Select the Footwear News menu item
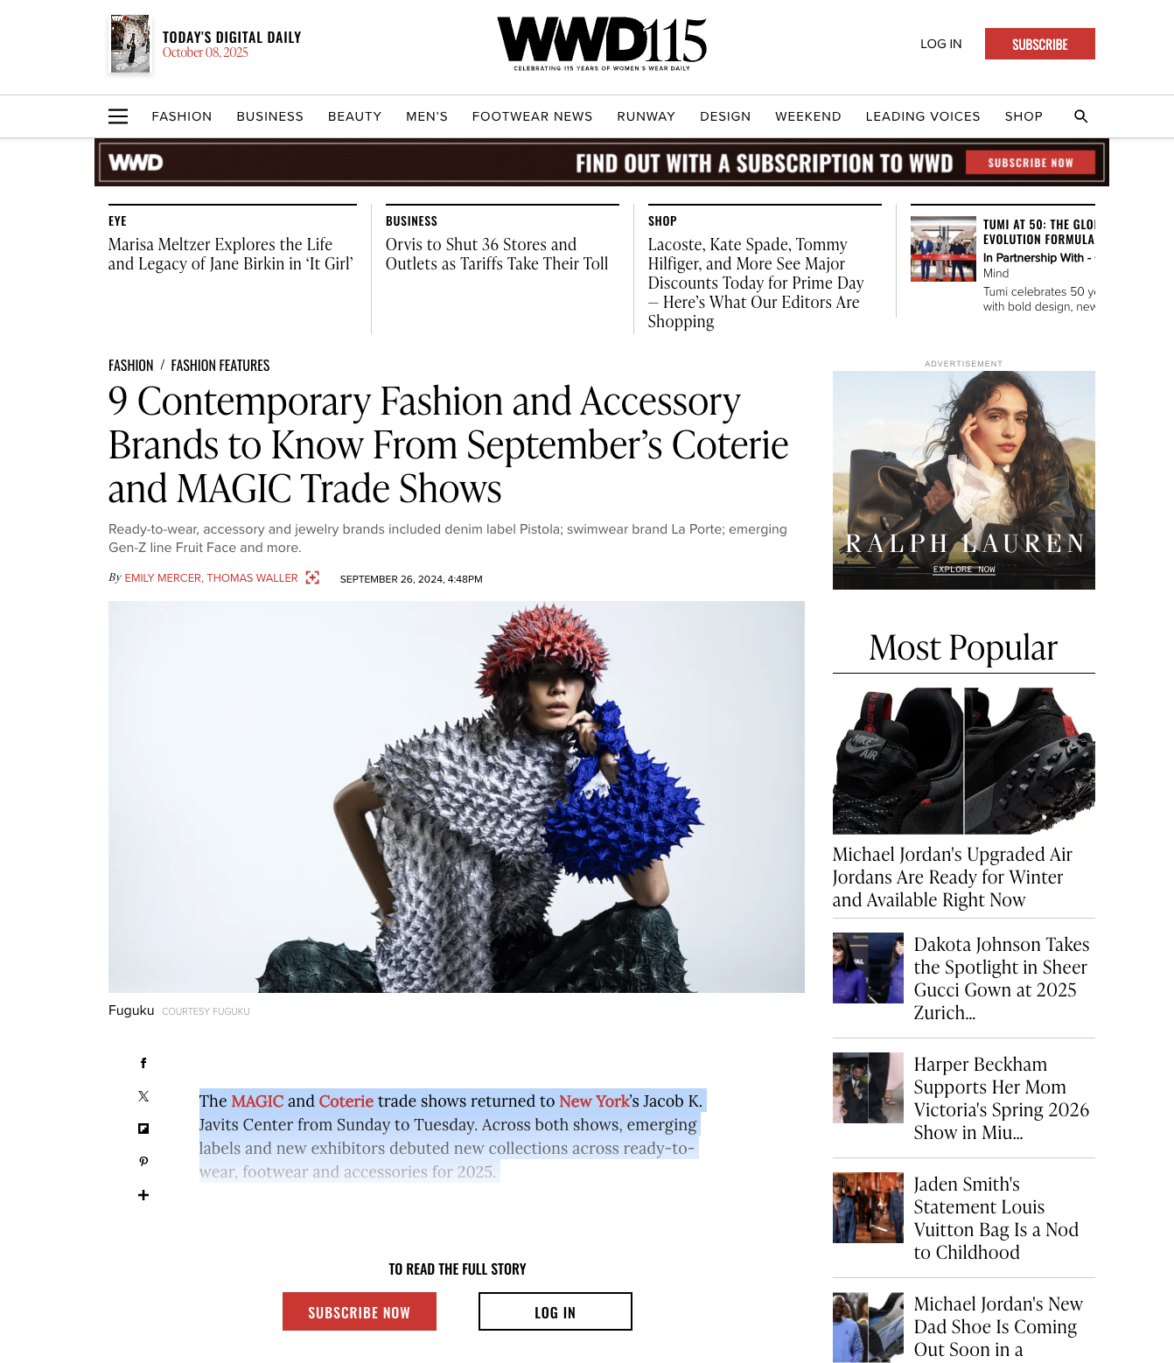 (532, 116)
